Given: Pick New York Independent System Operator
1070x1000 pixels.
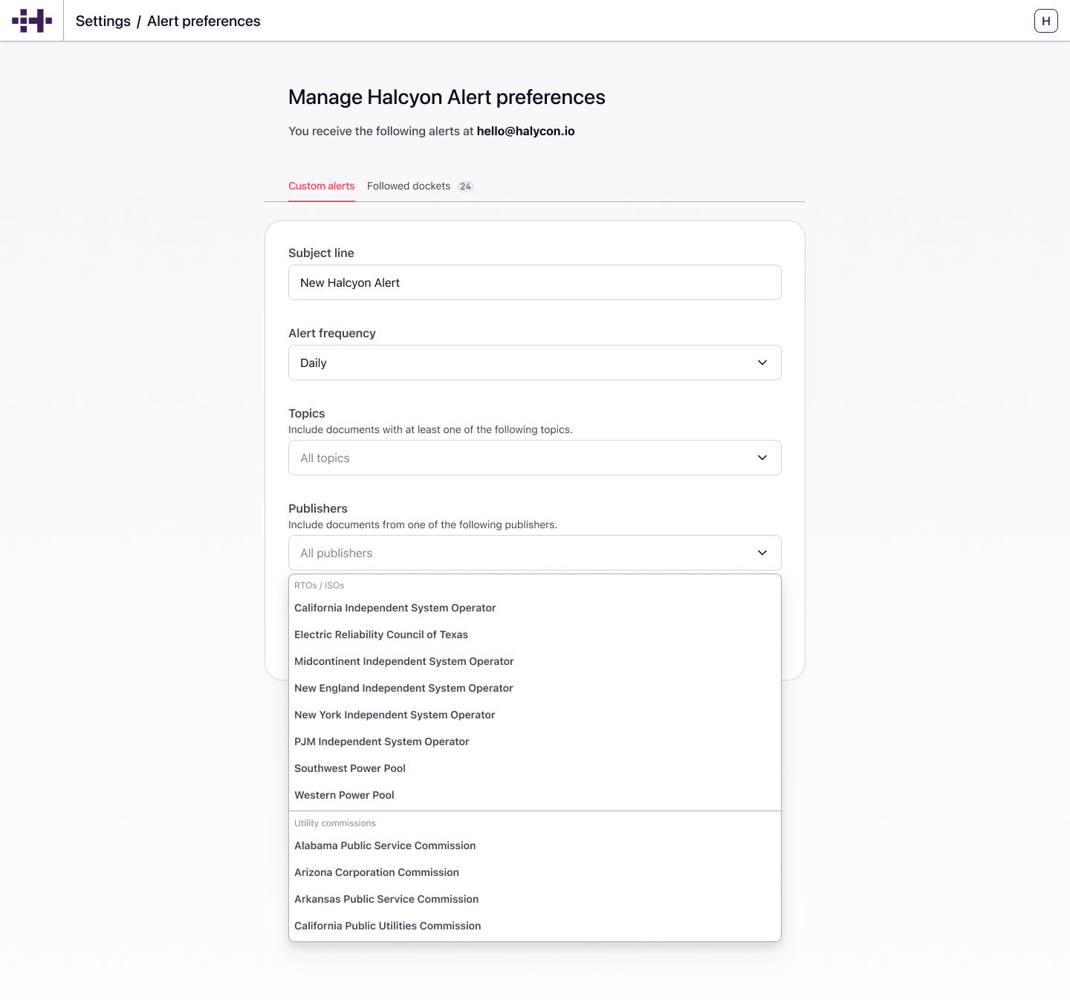Looking at the screenshot, I should coord(535,715).
